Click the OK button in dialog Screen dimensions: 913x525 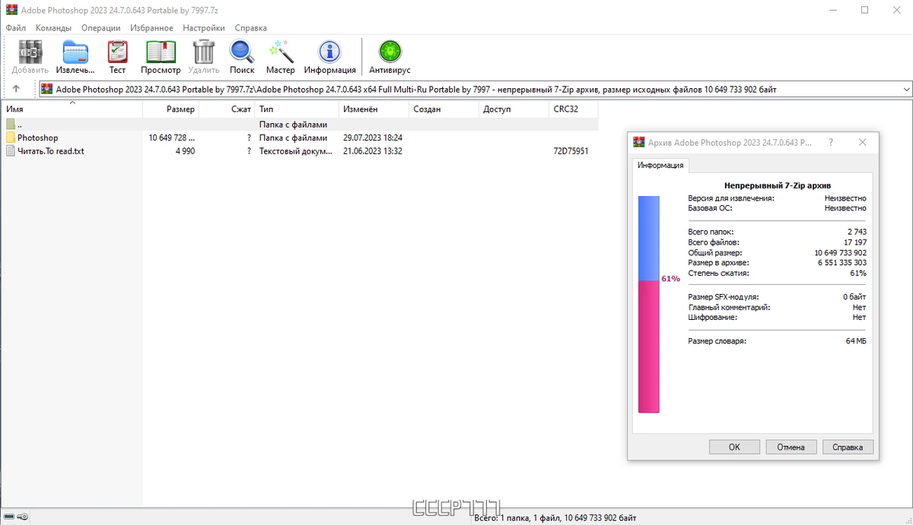coord(734,447)
